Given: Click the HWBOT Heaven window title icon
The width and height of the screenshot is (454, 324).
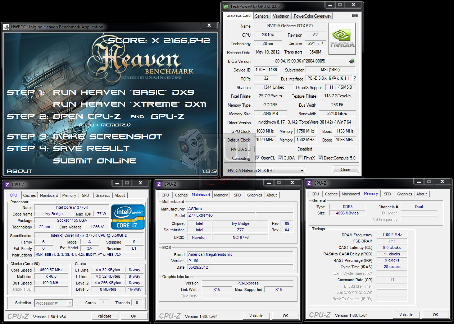Looking at the screenshot, I should coord(6,27).
